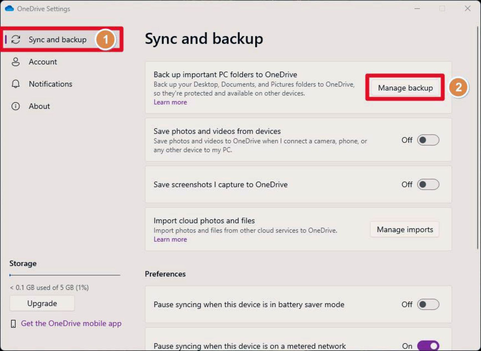
Task: Click the Notifications bell icon
Action: tap(16, 84)
